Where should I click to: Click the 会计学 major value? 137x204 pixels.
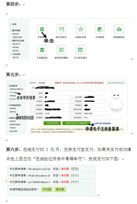tap(47, 114)
